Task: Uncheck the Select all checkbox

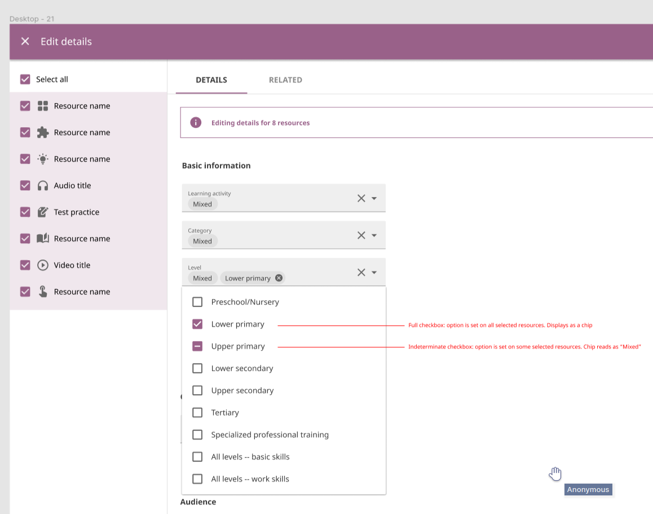Action: pyautogui.click(x=25, y=79)
